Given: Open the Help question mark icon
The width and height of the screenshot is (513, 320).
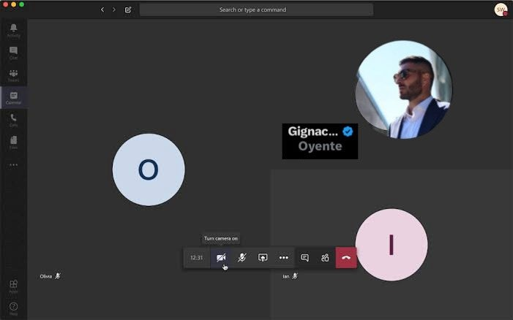Looking at the screenshot, I should pyautogui.click(x=13, y=308).
